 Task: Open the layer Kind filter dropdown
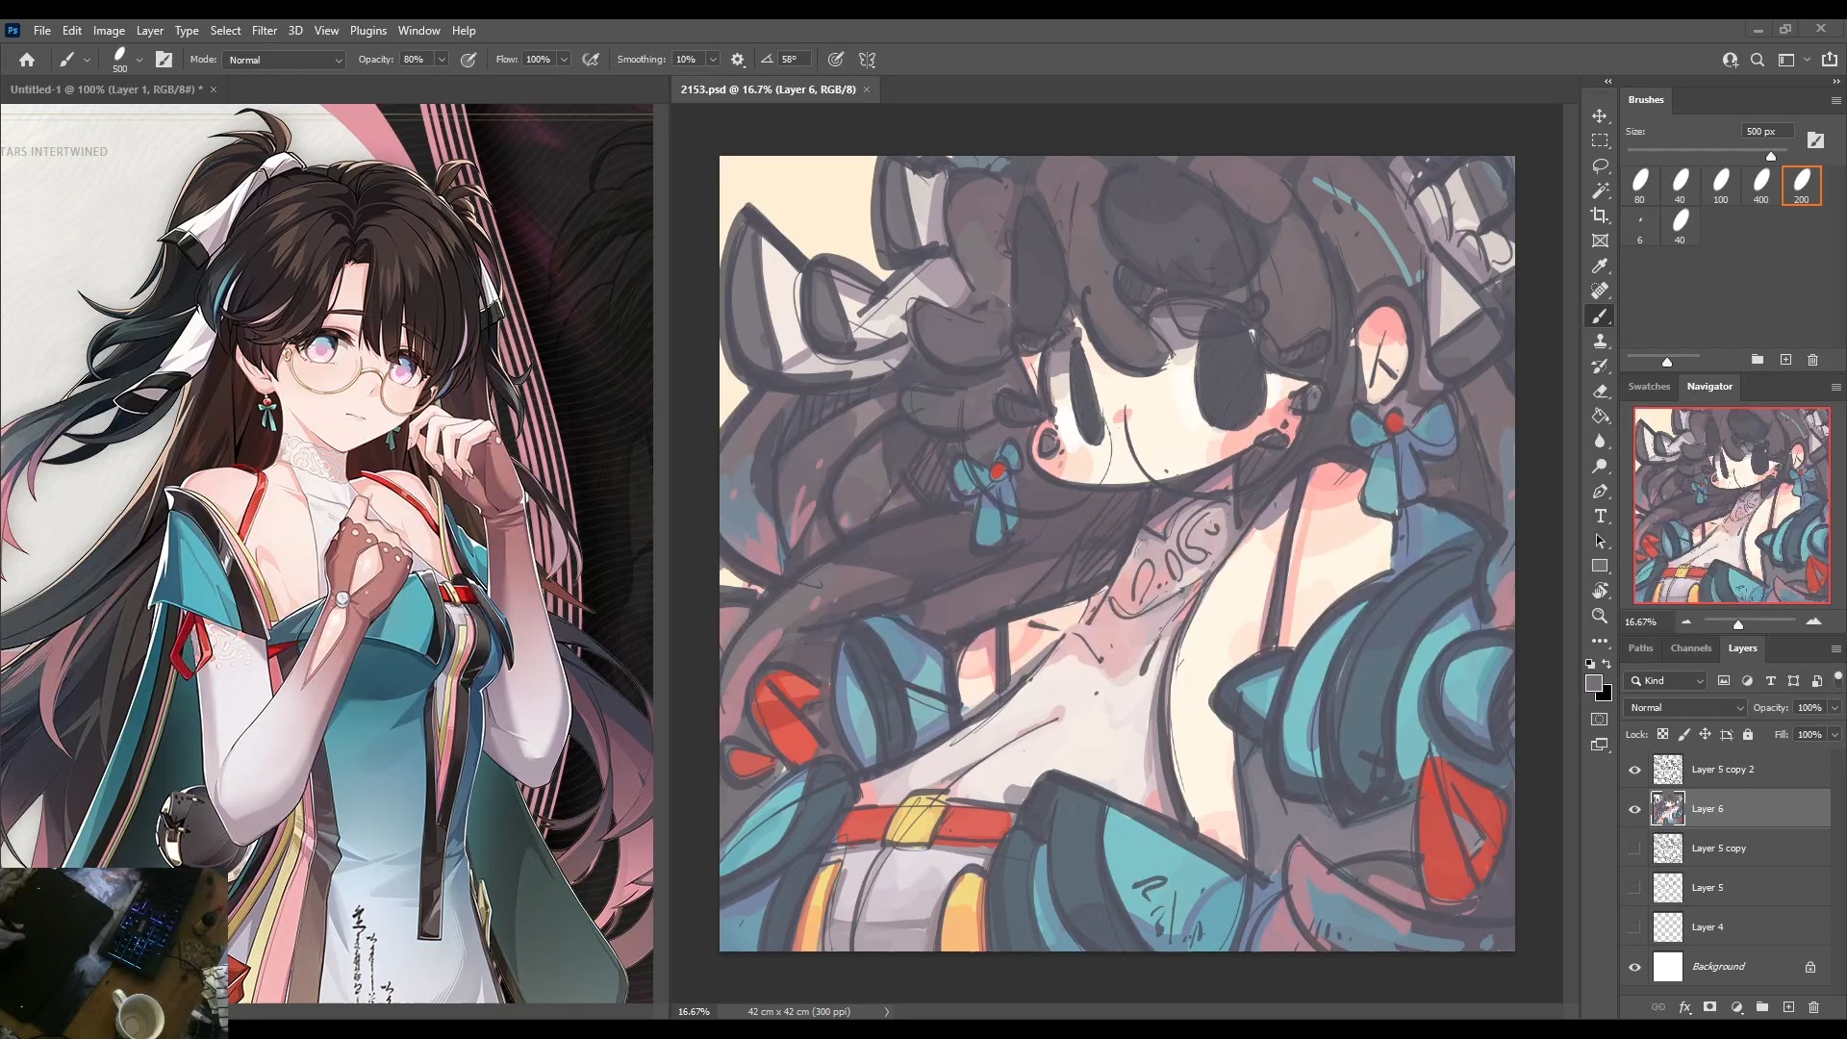[x=1666, y=681]
